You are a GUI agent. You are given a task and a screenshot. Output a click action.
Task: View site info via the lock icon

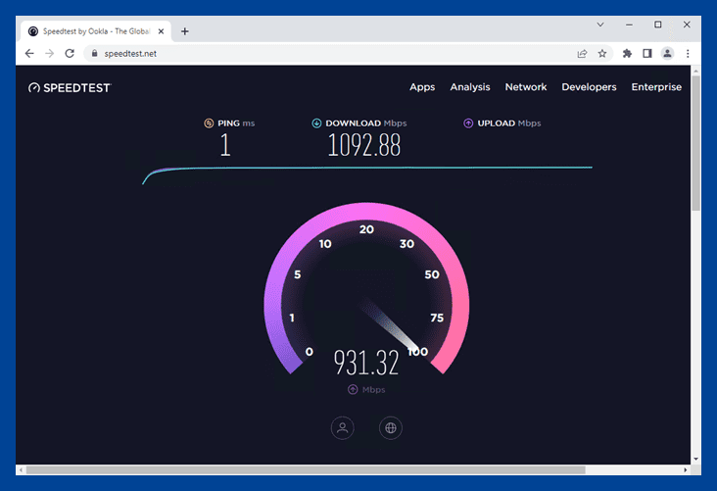(95, 54)
